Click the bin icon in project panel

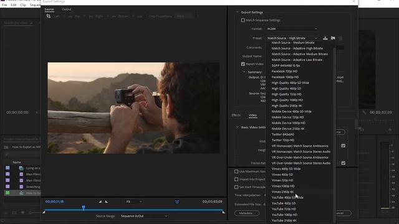(6, 147)
